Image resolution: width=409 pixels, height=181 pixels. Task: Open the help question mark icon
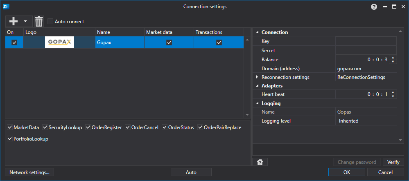[x=374, y=7]
